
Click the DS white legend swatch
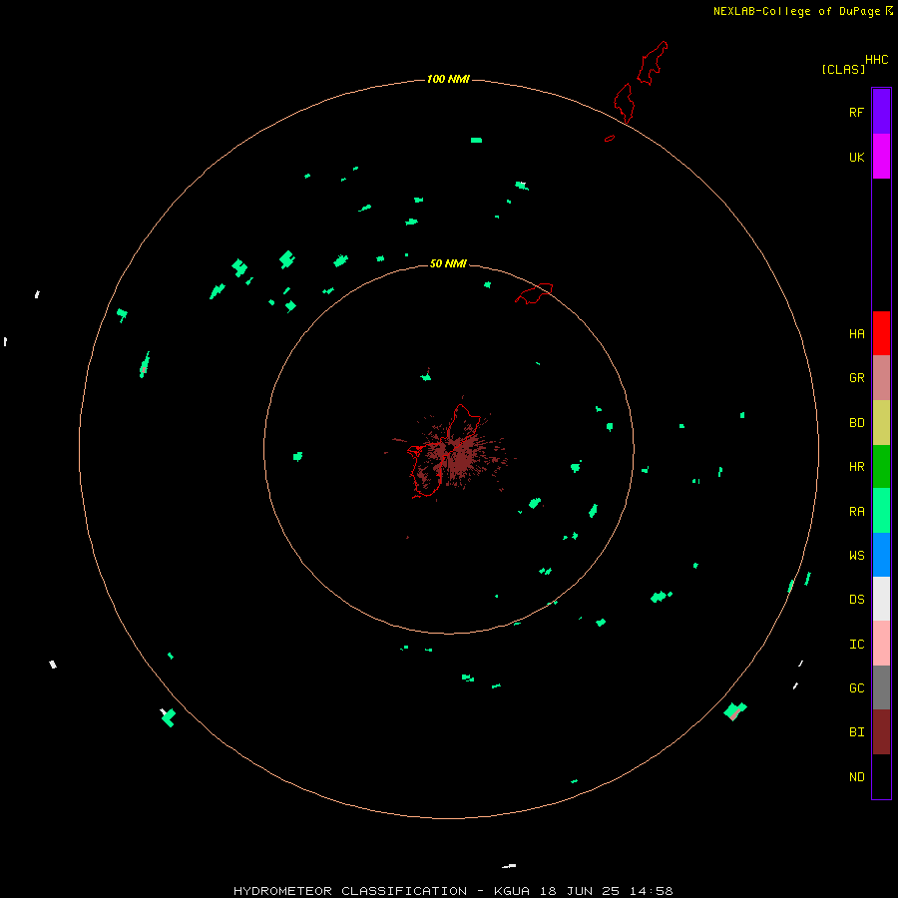coord(881,599)
